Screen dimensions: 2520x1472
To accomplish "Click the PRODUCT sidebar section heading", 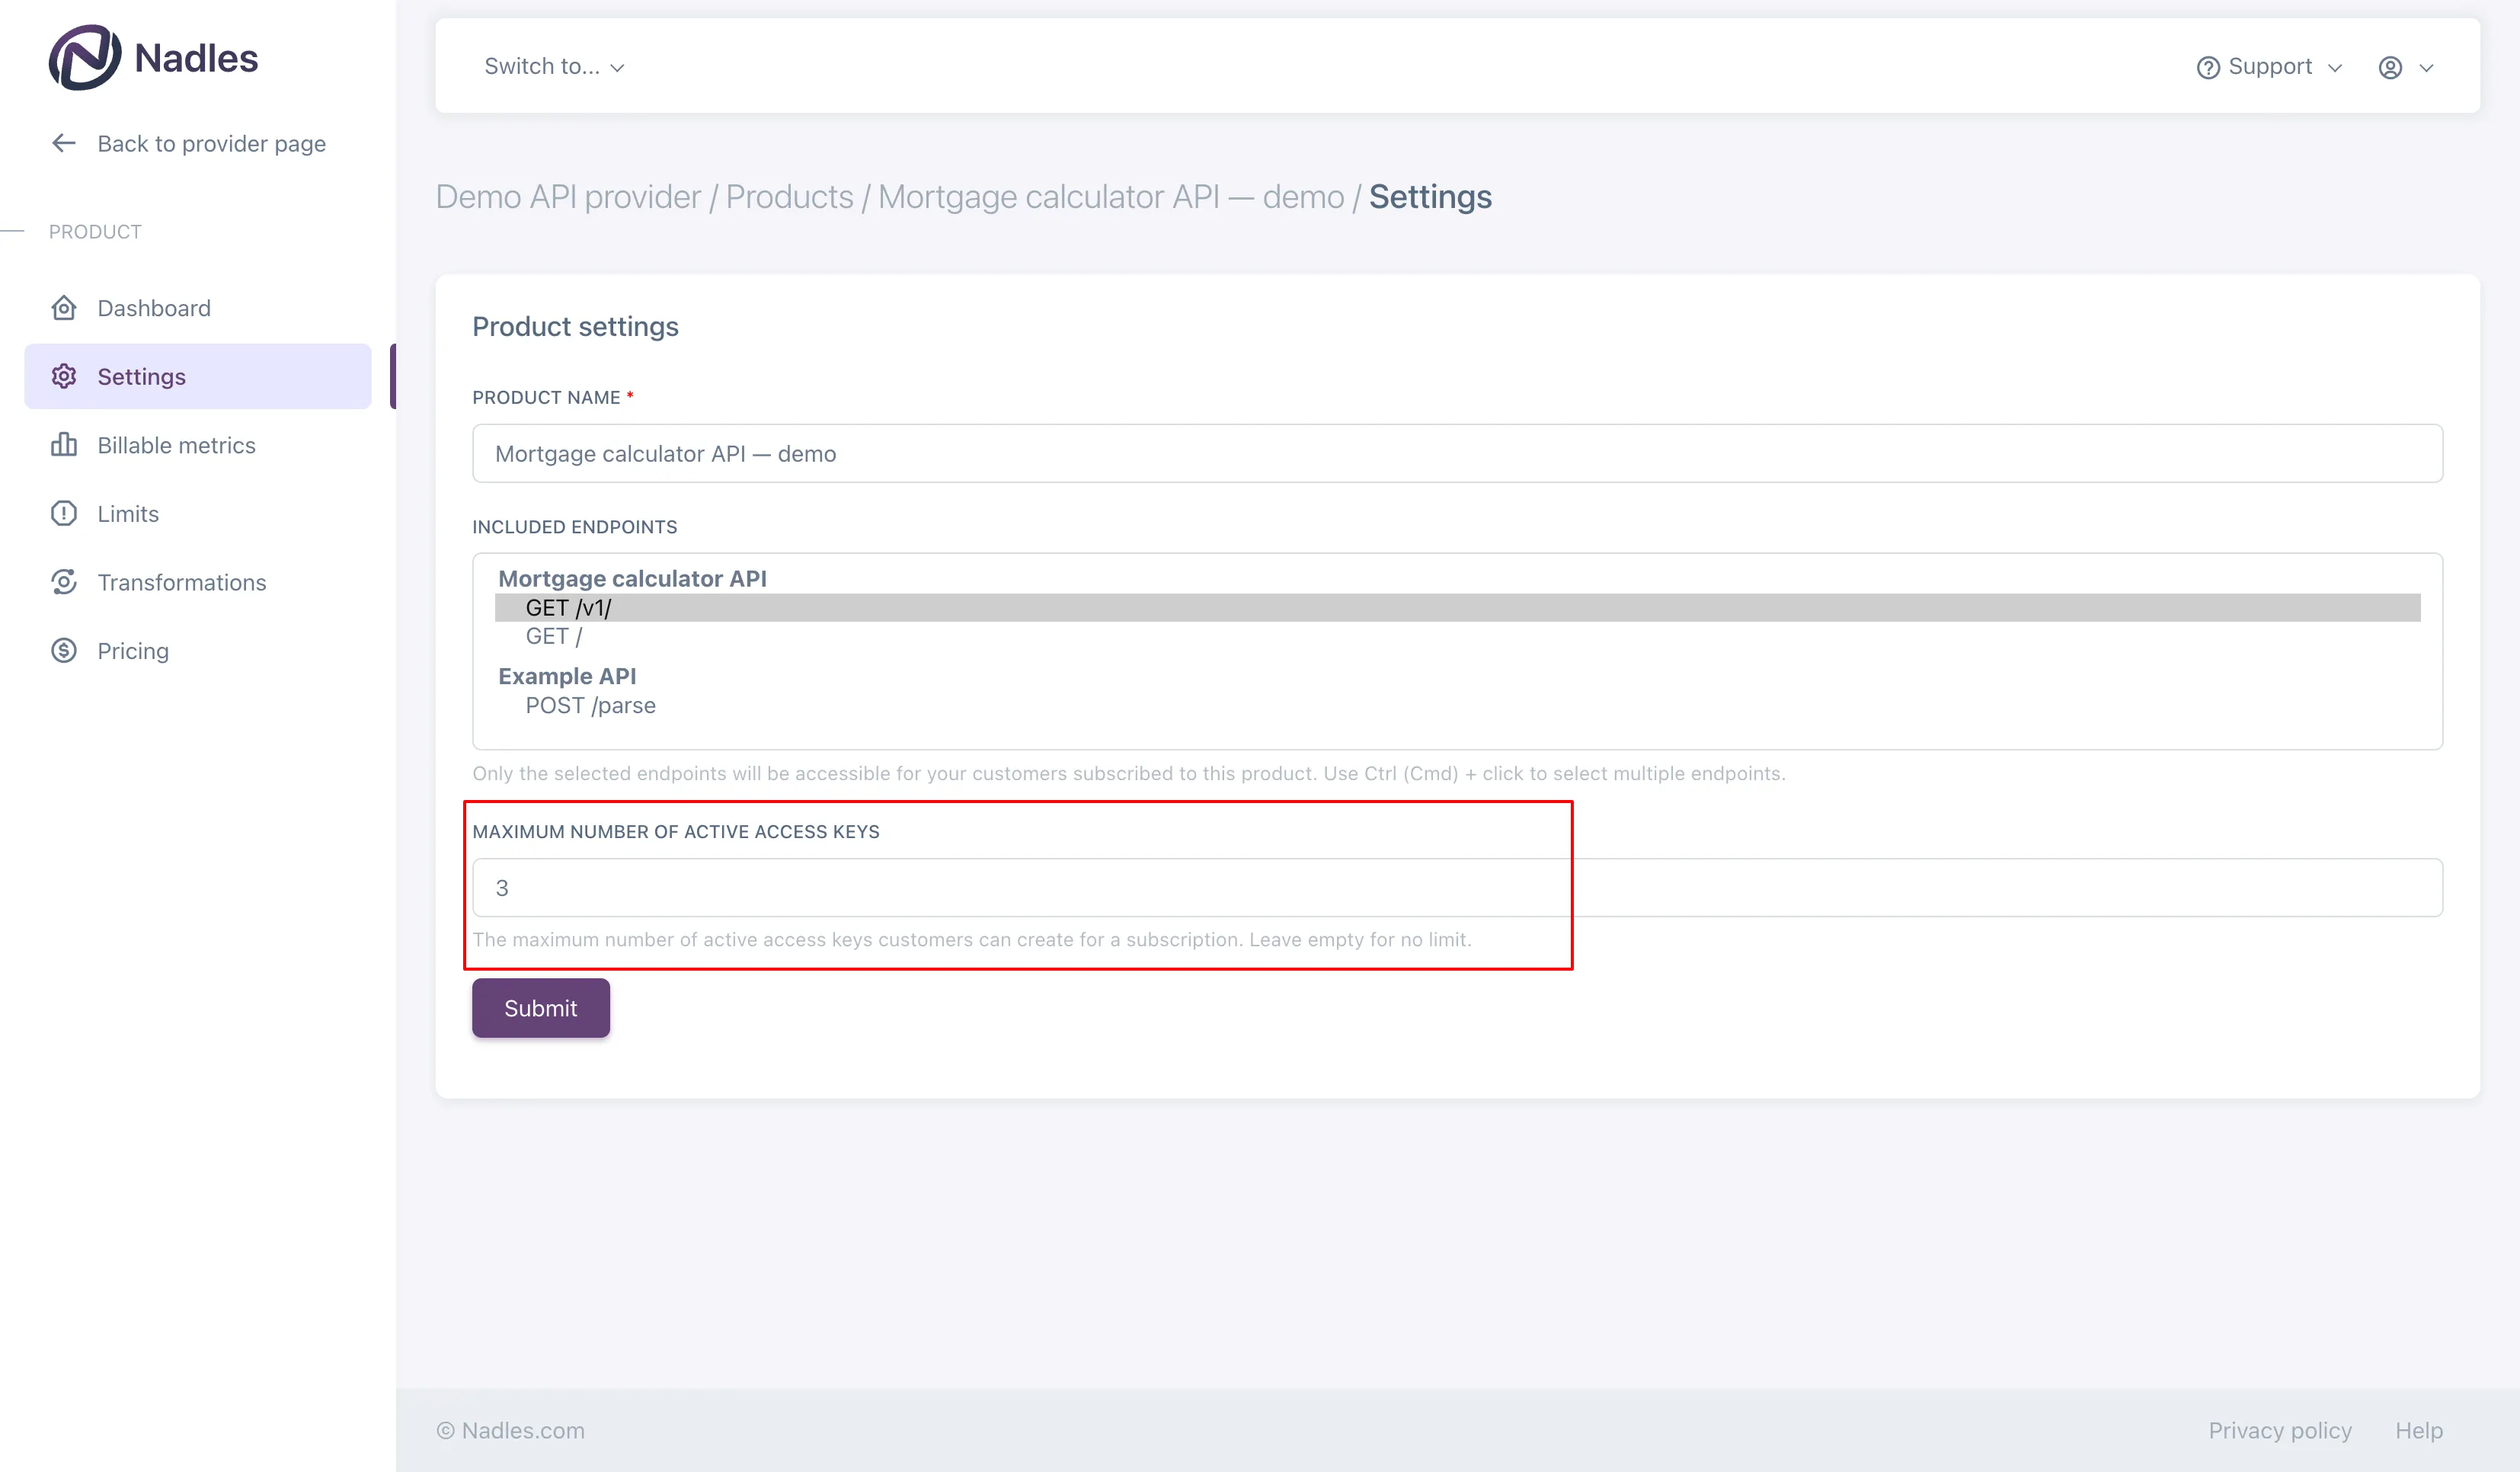I will point(95,231).
